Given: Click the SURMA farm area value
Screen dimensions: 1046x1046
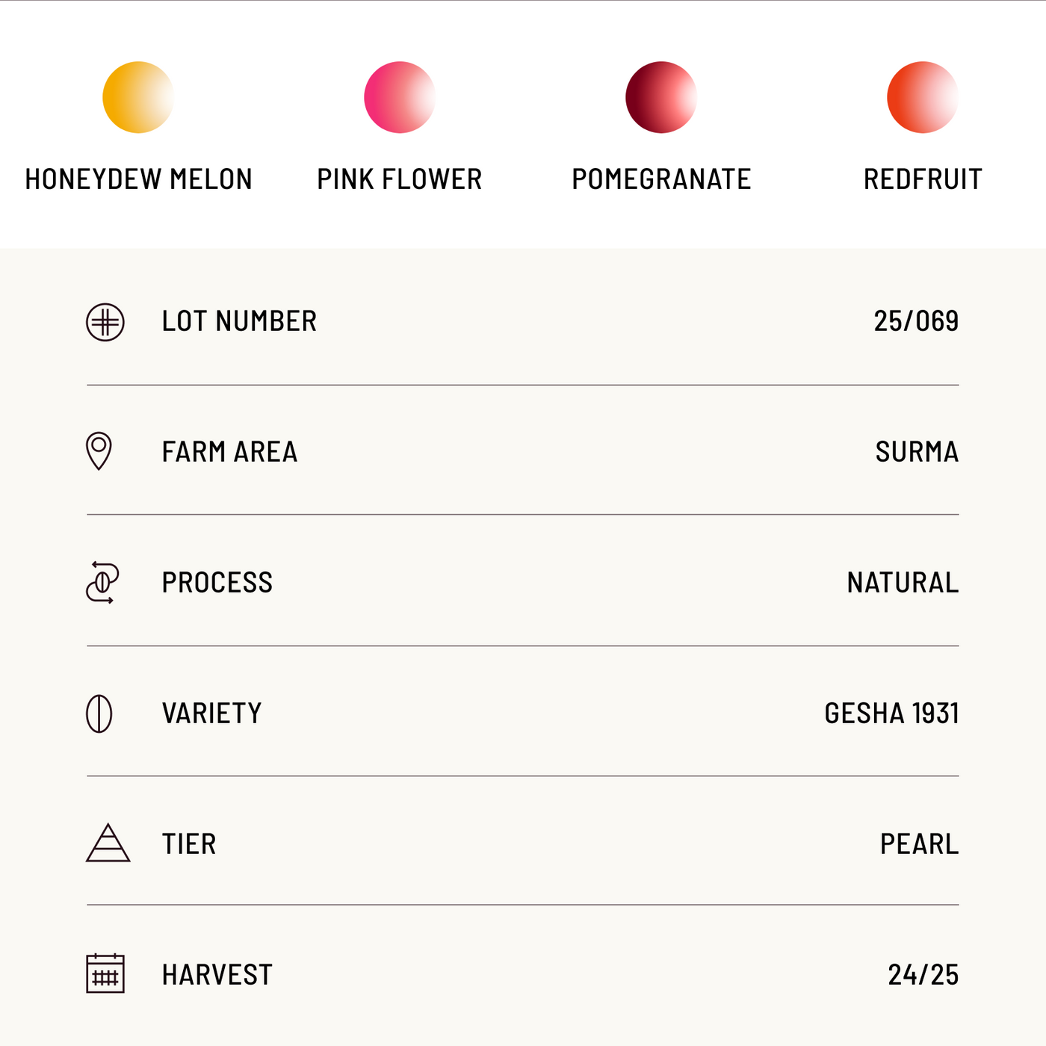Looking at the screenshot, I should pyautogui.click(x=917, y=452).
